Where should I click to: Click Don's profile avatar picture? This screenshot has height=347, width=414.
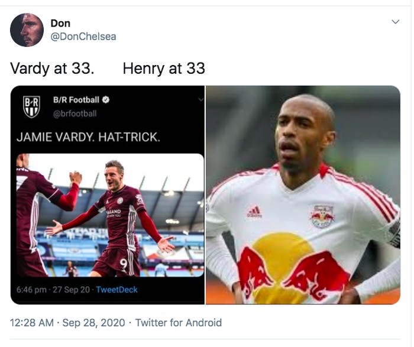27,30
